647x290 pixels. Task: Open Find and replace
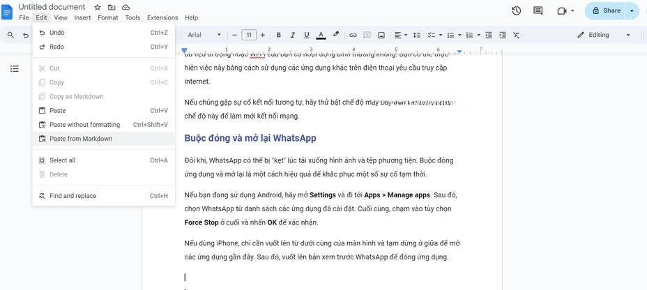click(104, 195)
